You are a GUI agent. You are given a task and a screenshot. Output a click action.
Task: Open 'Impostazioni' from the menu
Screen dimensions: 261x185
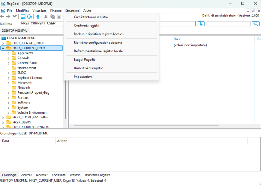pos(83,77)
